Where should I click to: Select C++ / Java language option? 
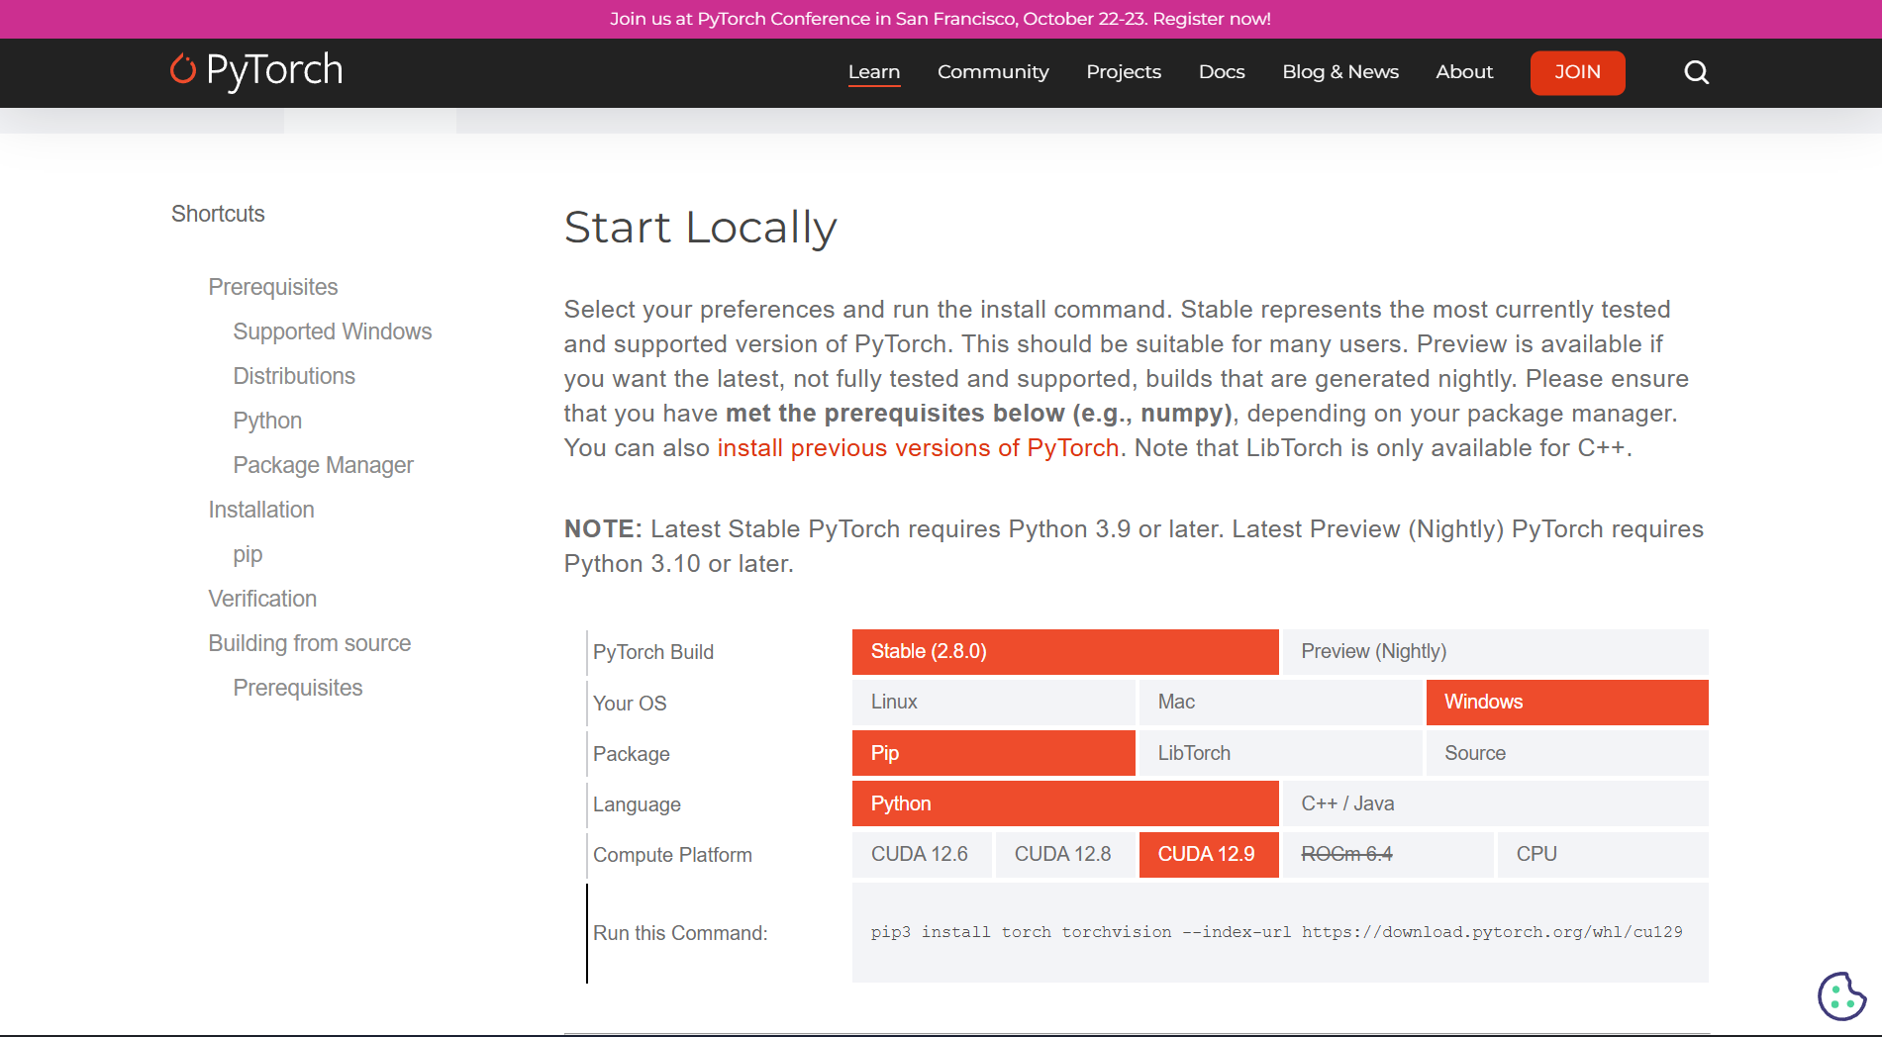tap(1495, 803)
